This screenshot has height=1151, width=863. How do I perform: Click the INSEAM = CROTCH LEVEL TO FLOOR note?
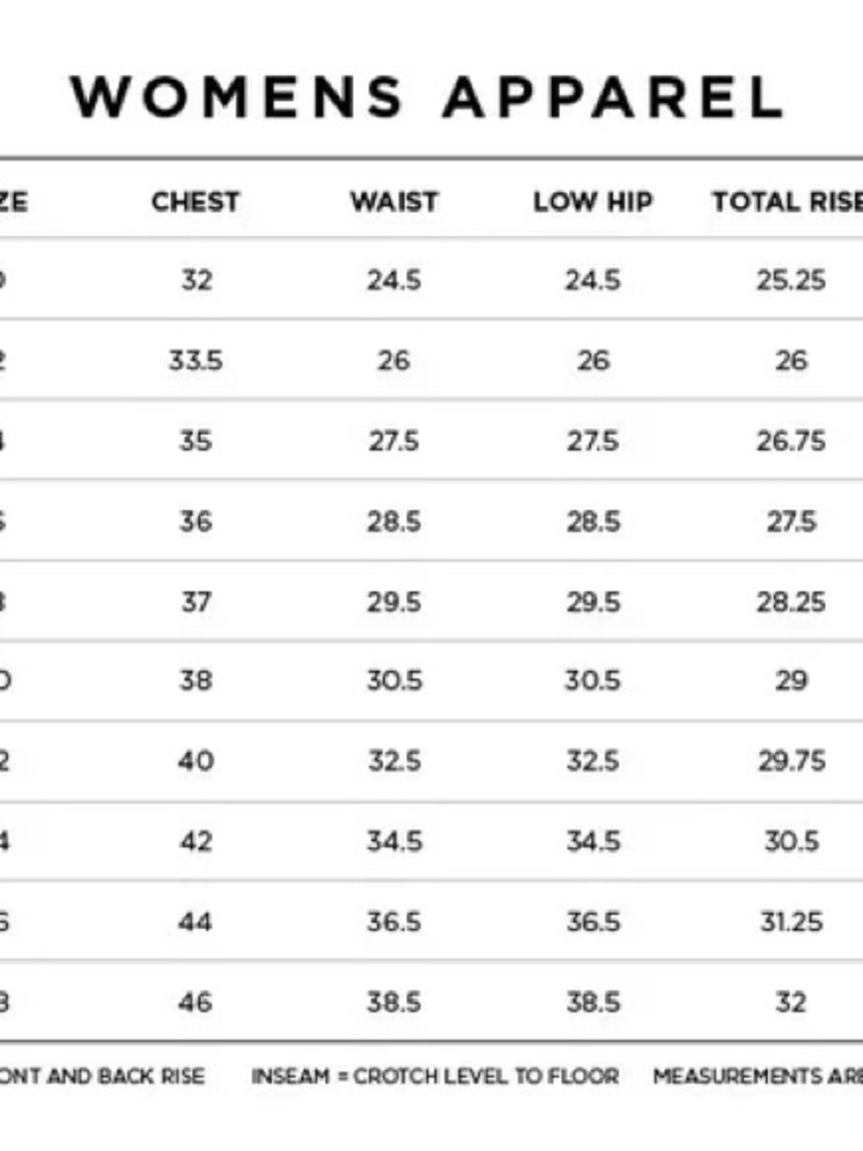435,1076
